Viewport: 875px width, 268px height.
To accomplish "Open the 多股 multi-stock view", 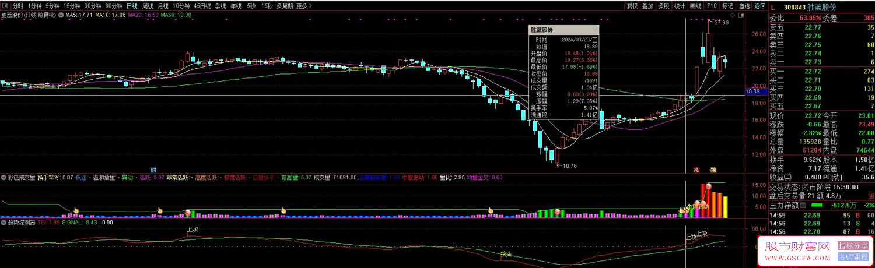I will tap(663, 6).
